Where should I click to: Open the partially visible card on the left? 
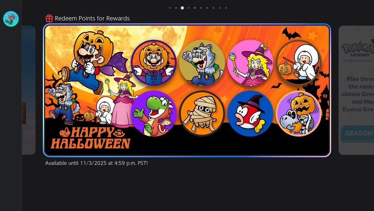(x=29, y=90)
